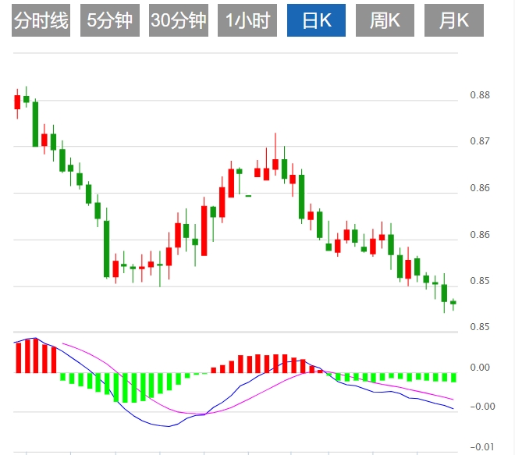The image size is (515, 455).
Task: Select the 30分钟 interval tab
Action: (x=179, y=20)
